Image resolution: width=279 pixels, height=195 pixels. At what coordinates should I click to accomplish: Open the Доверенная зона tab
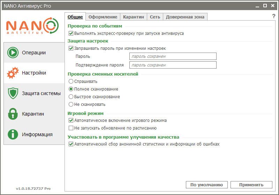tap(185, 17)
